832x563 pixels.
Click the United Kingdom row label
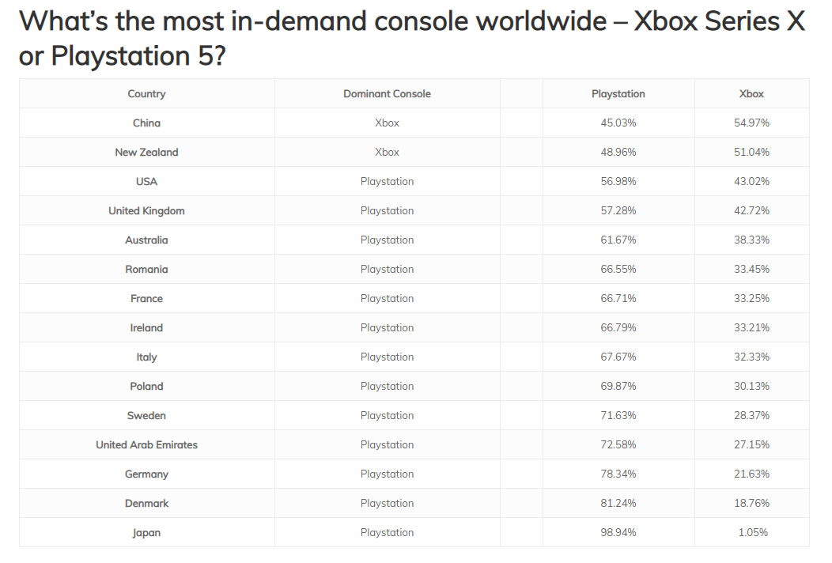(146, 210)
